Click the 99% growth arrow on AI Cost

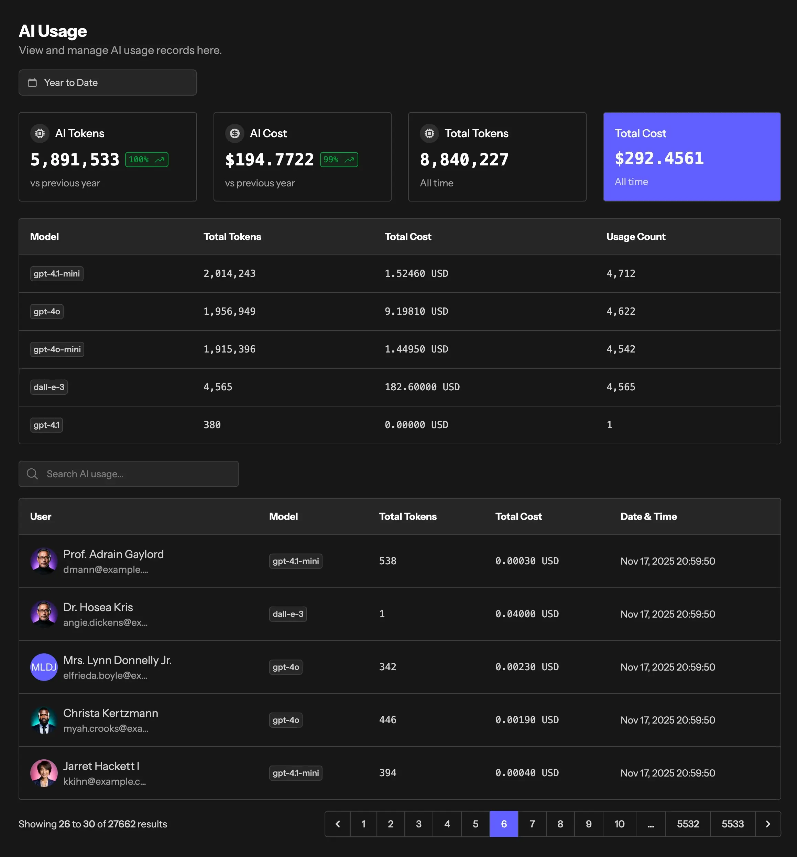tap(339, 160)
